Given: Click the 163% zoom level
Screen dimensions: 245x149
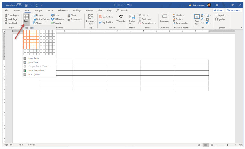Looking at the screenshot, I should (240, 145).
